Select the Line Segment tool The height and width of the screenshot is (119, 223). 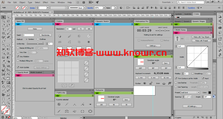(8, 29)
